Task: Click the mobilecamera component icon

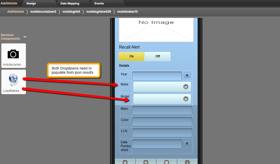Action: (x=13, y=54)
